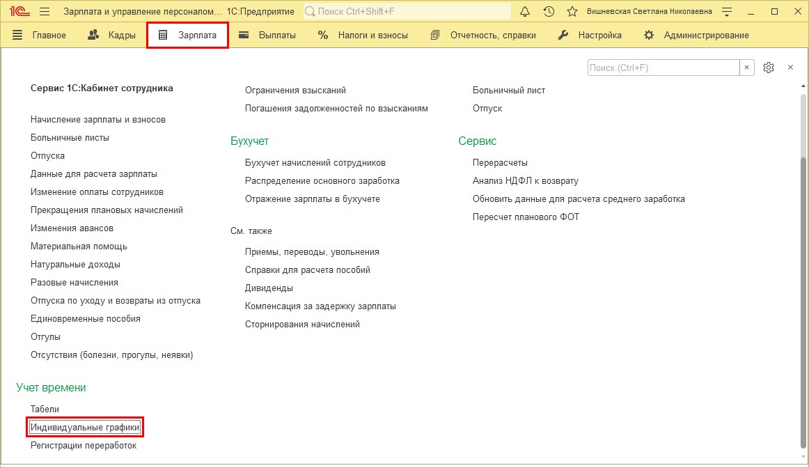
Task: Open Справки для расчета пособий
Action: pos(308,270)
